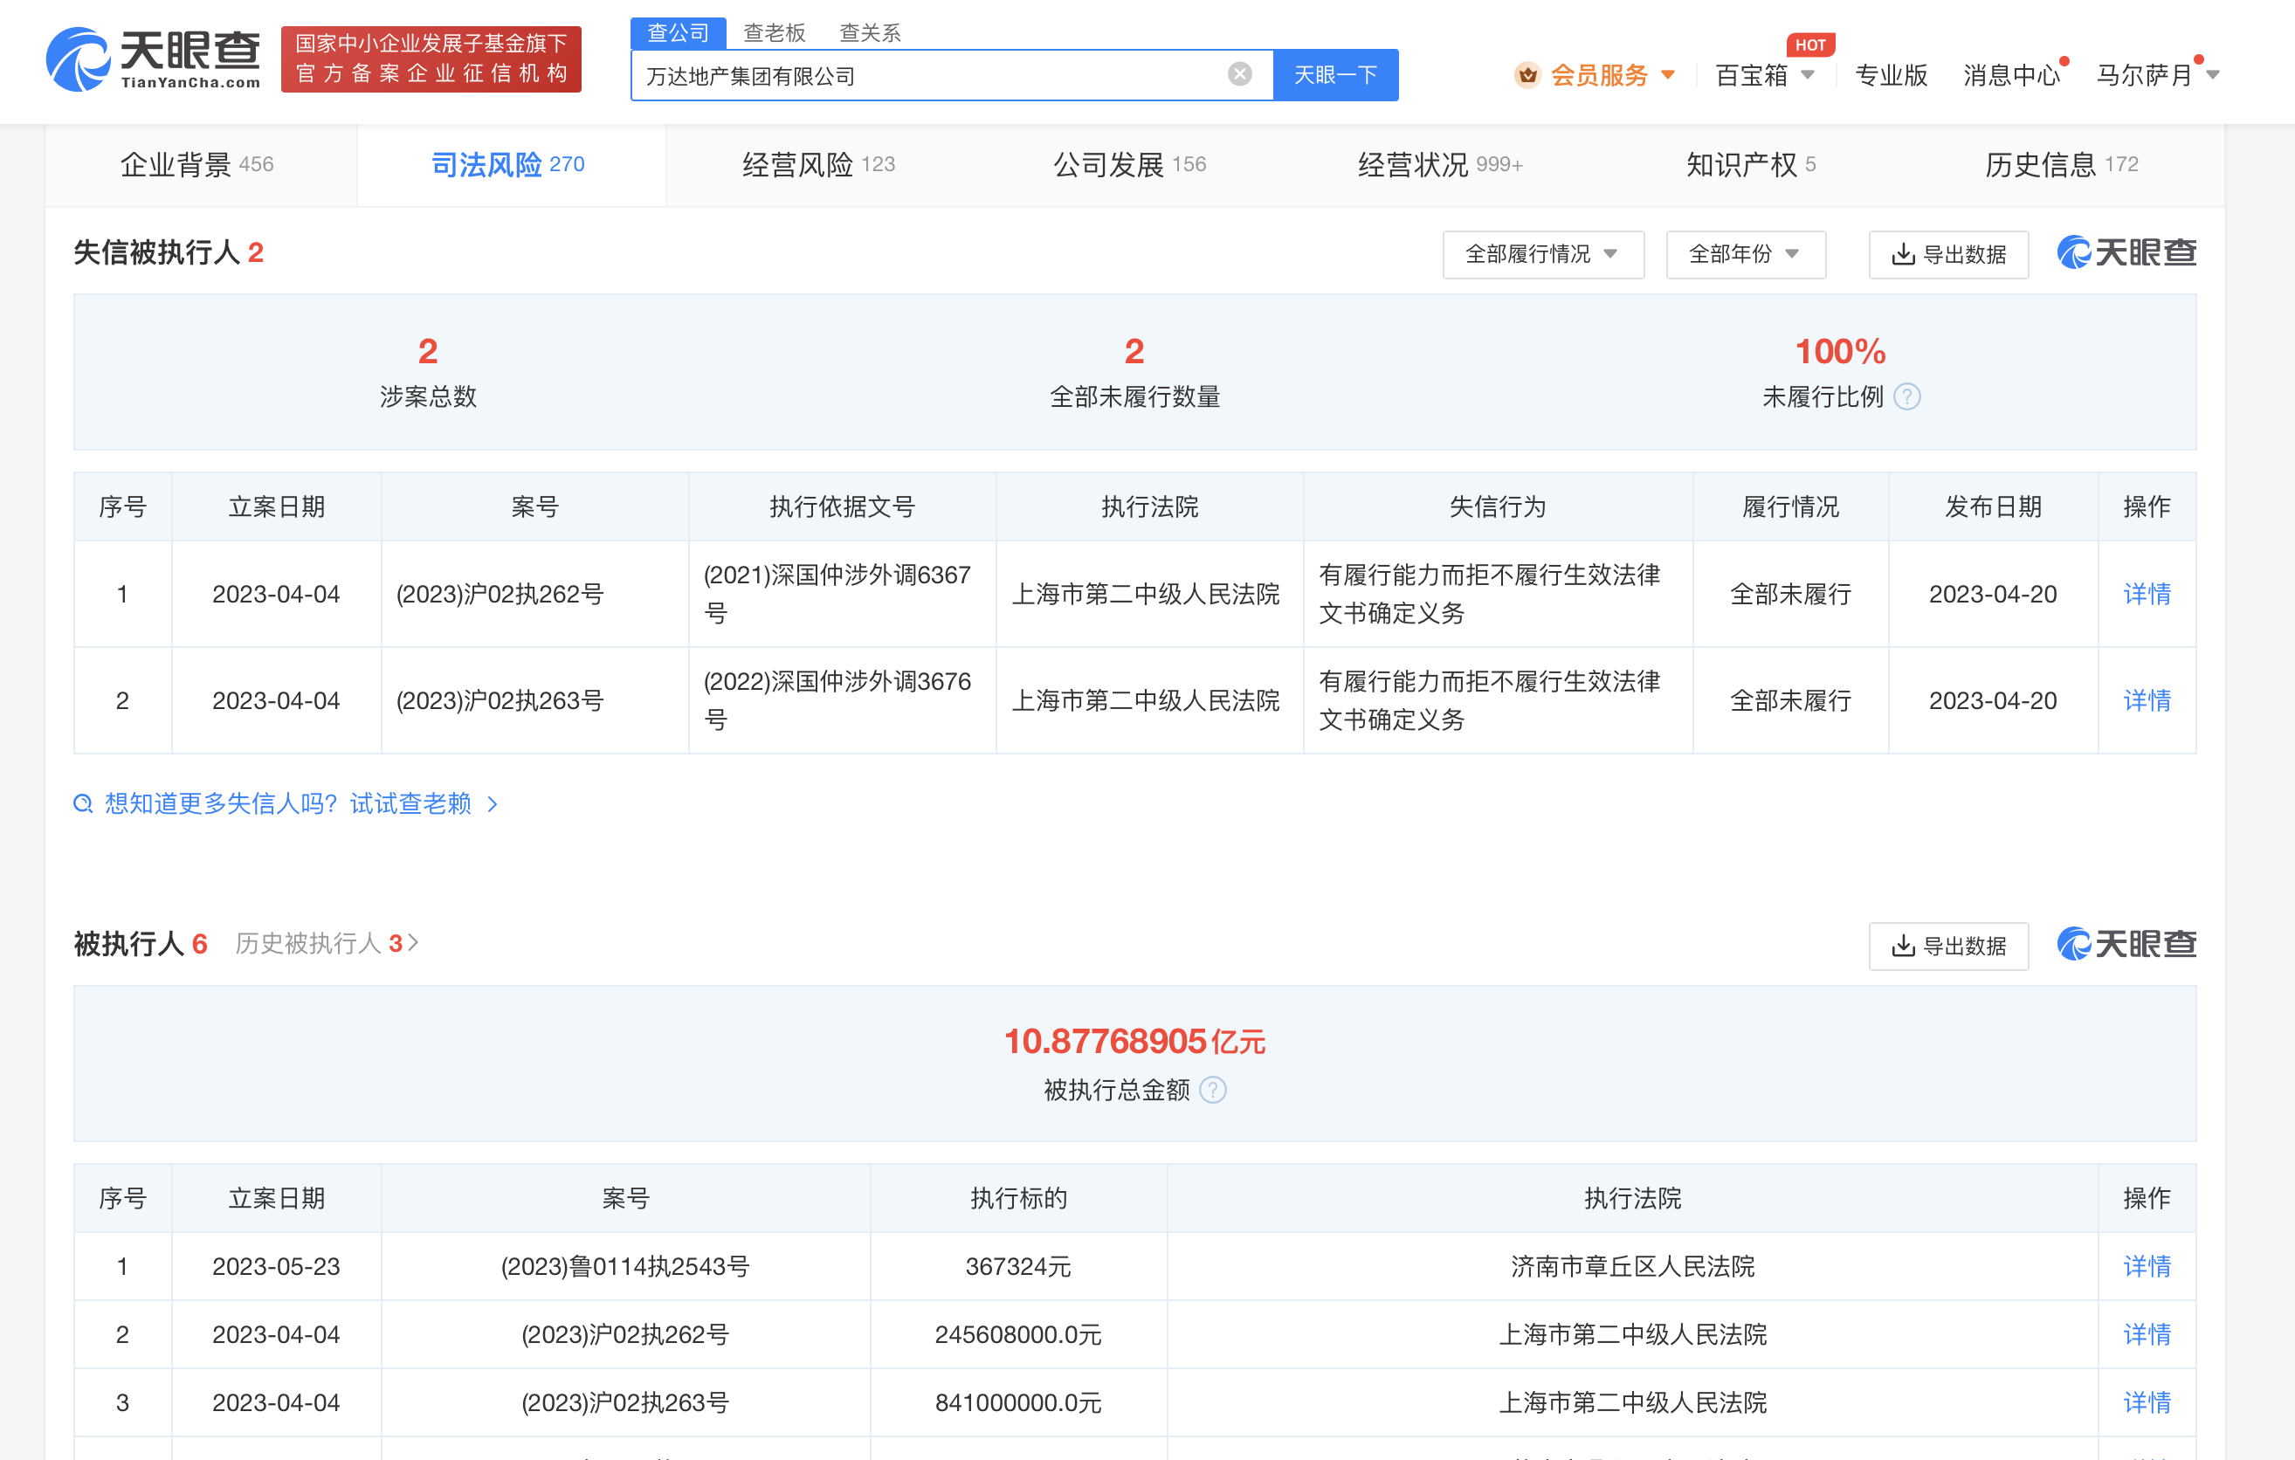Select the 查关系 search tab

869,32
